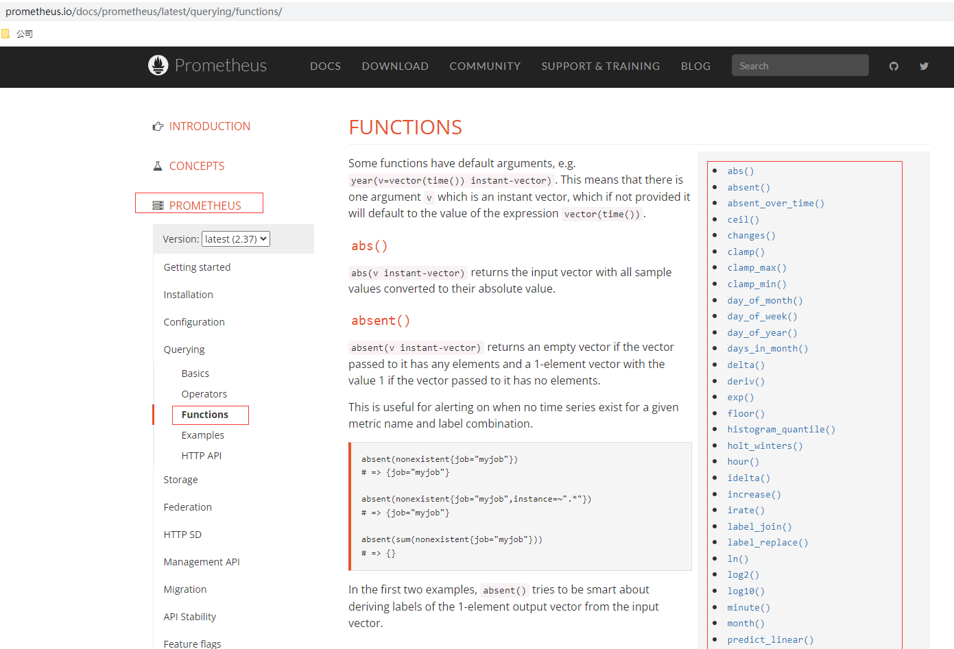Jump to days_in_month() in contents
The image size is (954, 649).
[x=768, y=349]
